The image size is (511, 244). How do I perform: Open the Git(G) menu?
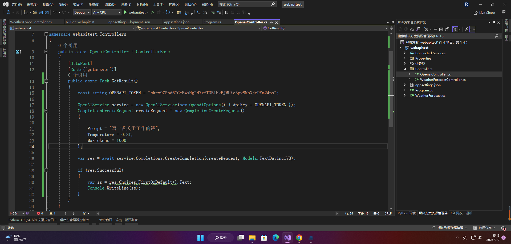pos(63,5)
